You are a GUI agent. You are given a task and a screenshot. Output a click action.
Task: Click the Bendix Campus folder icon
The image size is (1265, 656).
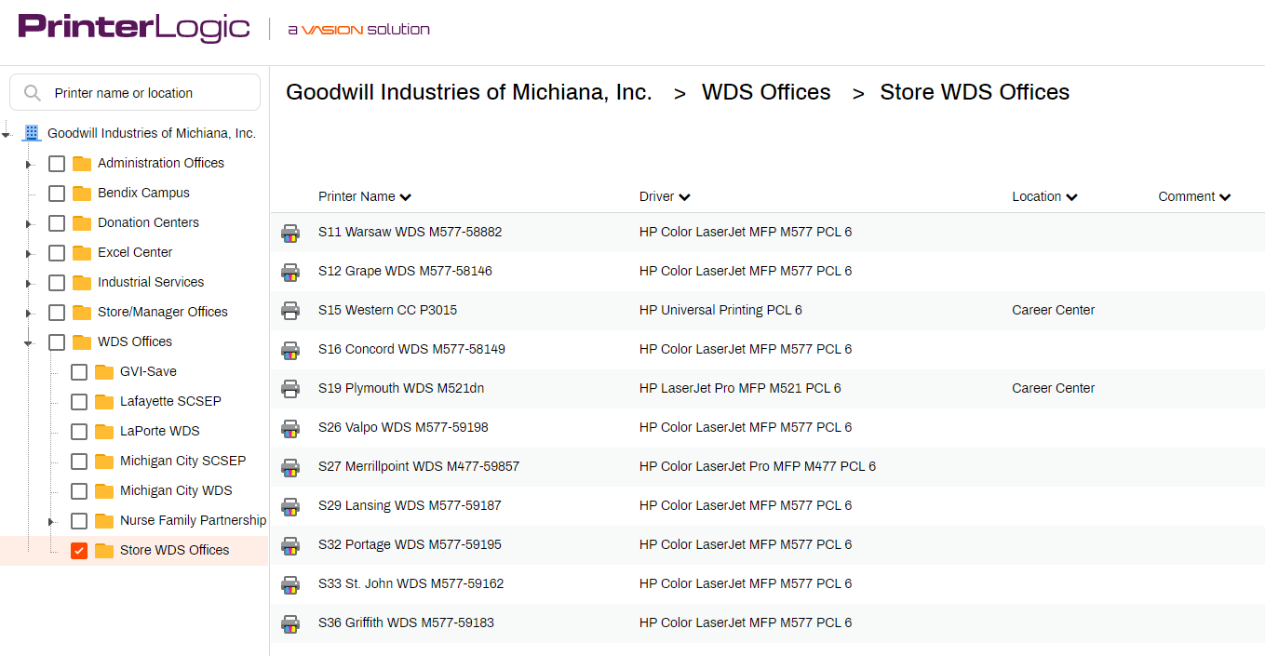pyautogui.click(x=82, y=194)
